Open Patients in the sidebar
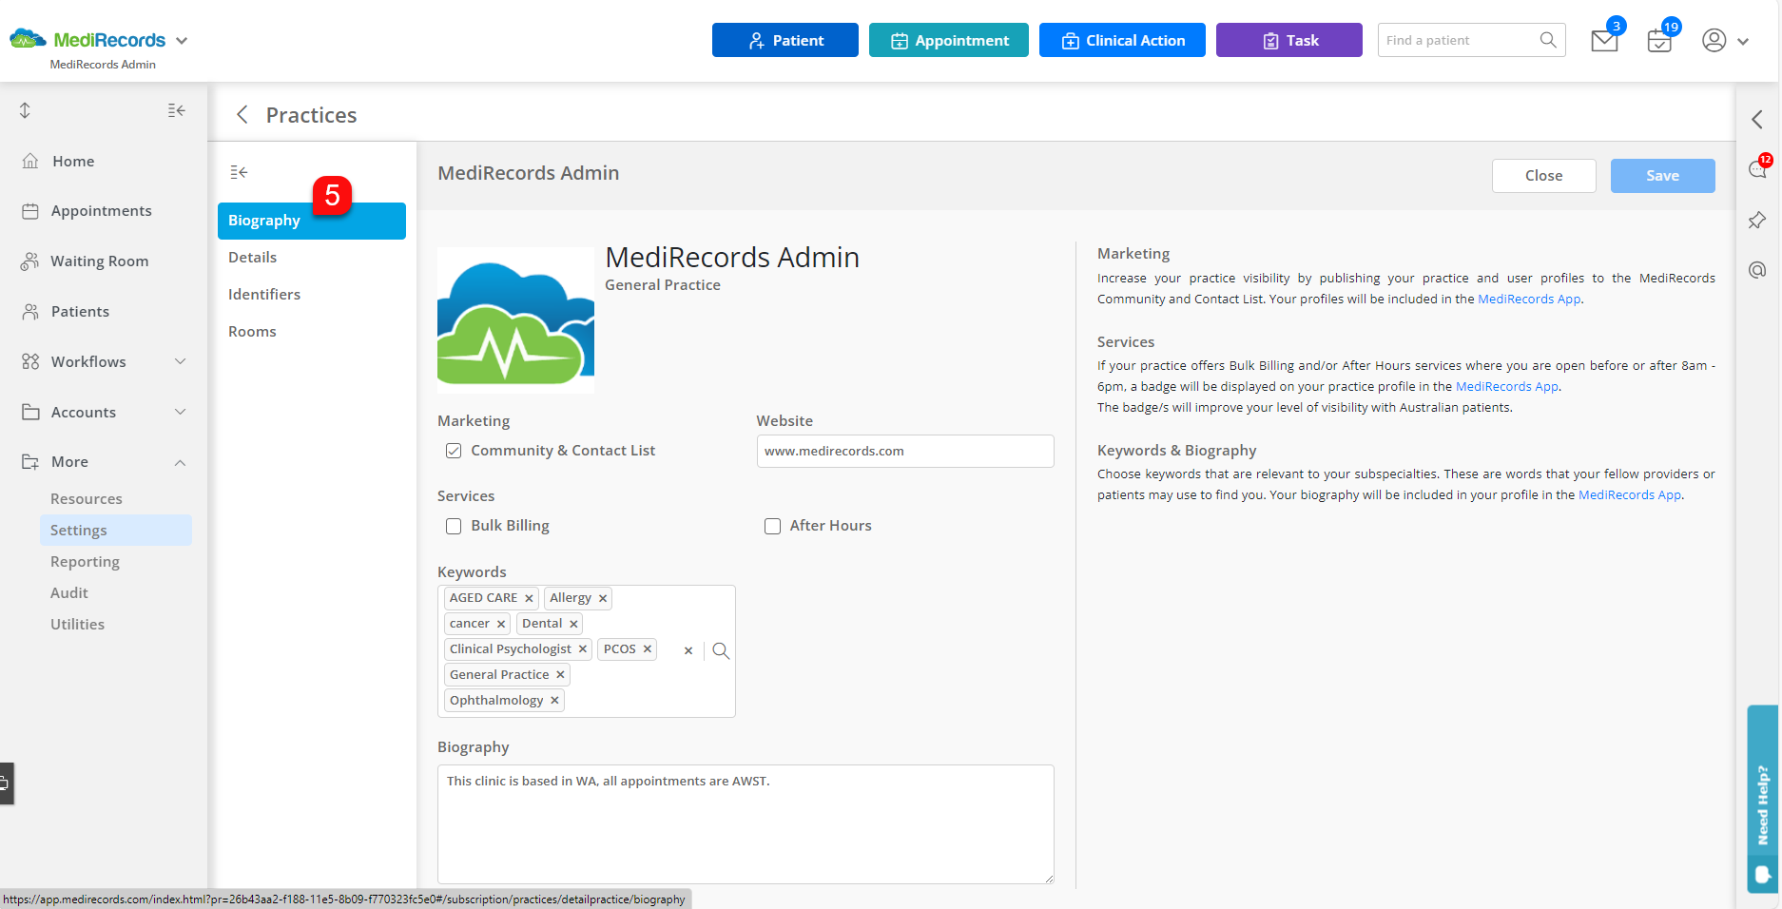This screenshot has width=1782, height=909. click(80, 312)
